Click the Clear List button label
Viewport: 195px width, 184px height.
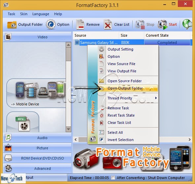click(122, 24)
